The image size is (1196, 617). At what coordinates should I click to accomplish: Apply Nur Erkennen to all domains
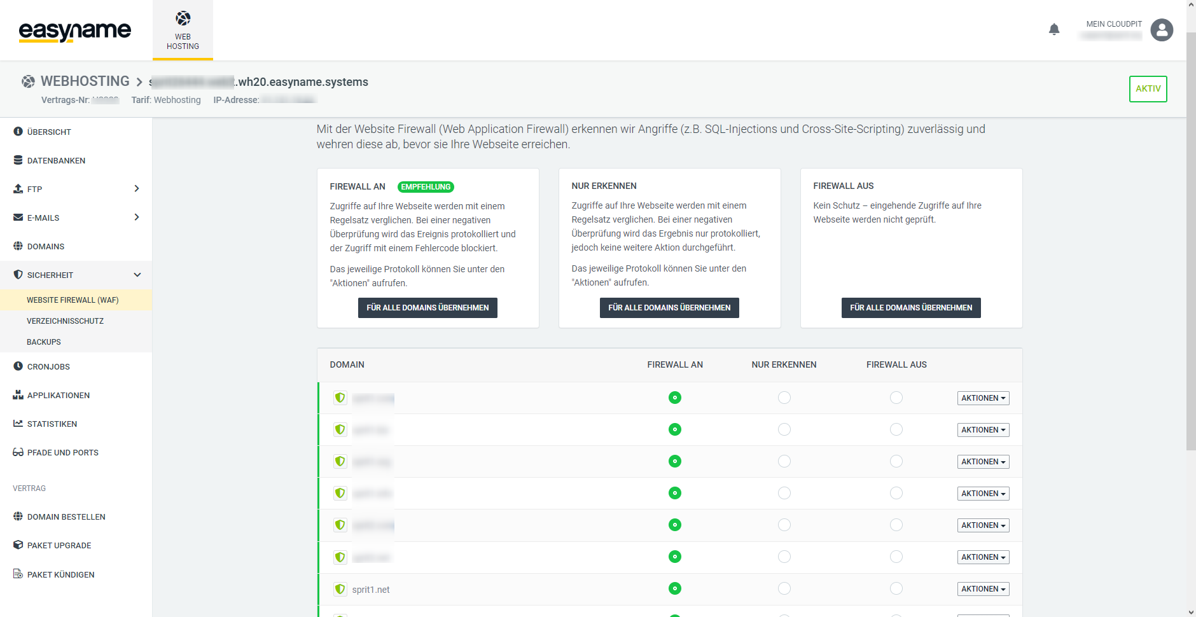(669, 308)
